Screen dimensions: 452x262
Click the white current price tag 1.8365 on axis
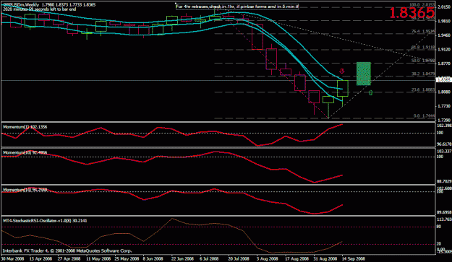444,80
